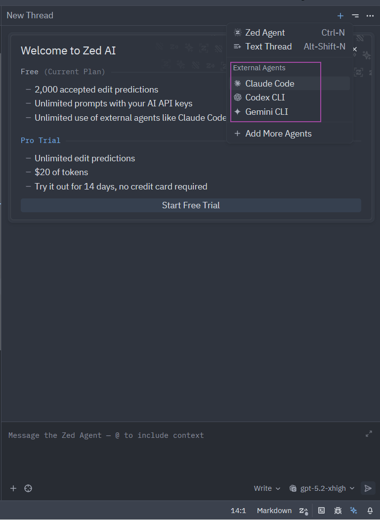Open the Markdown language selector
Image resolution: width=380 pixels, height=520 pixels.
click(274, 511)
